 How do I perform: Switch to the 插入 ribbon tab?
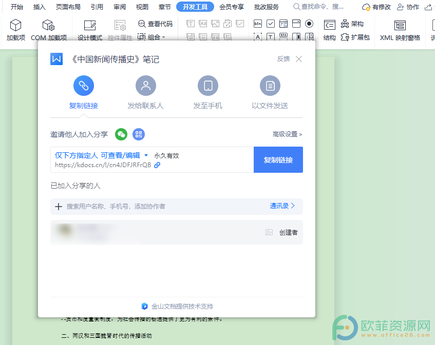point(40,7)
